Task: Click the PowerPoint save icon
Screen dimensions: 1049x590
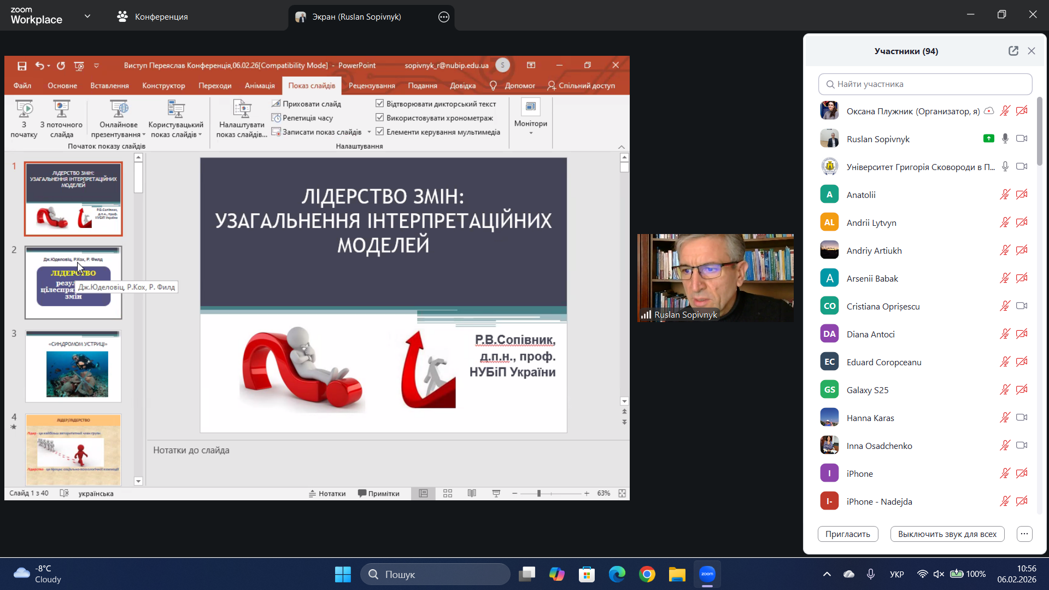Action: [x=22, y=66]
